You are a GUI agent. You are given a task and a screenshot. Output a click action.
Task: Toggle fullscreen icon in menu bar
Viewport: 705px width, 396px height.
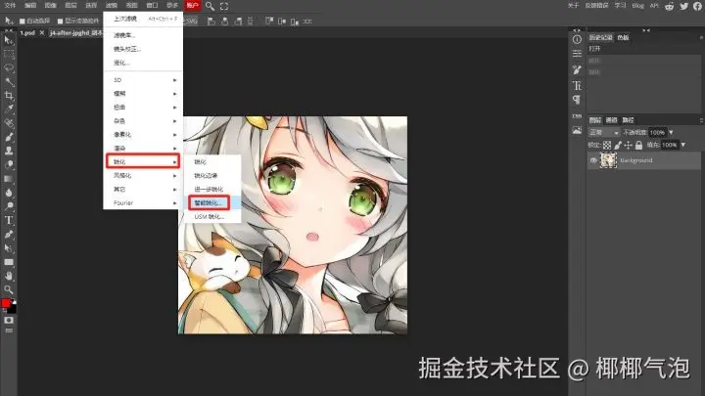(x=224, y=6)
